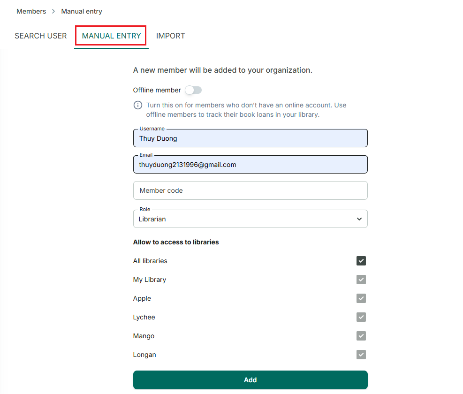Click the Manual entry breadcrumb text

[x=82, y=11]
